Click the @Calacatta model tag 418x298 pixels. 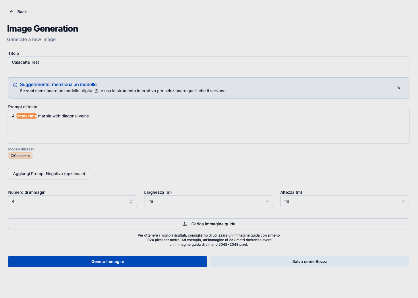pos(20,156)
